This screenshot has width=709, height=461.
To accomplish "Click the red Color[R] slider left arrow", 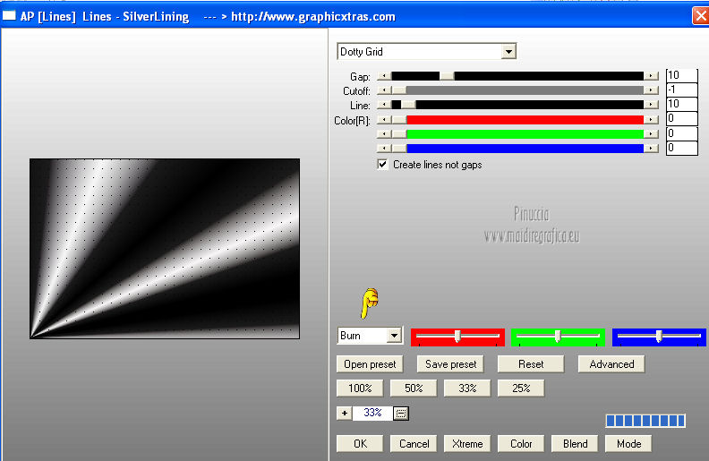I will [384, 120].
